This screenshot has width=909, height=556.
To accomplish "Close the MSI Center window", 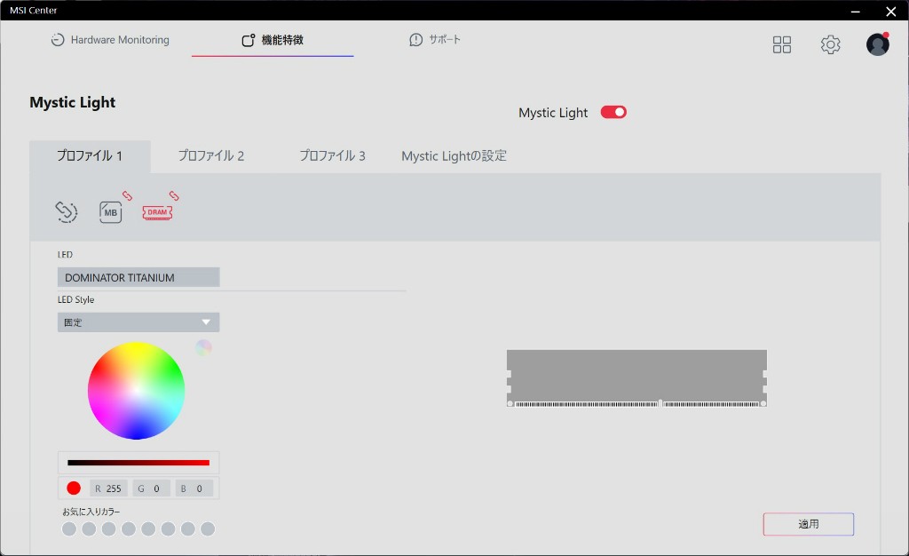I will tap(891, 11).
